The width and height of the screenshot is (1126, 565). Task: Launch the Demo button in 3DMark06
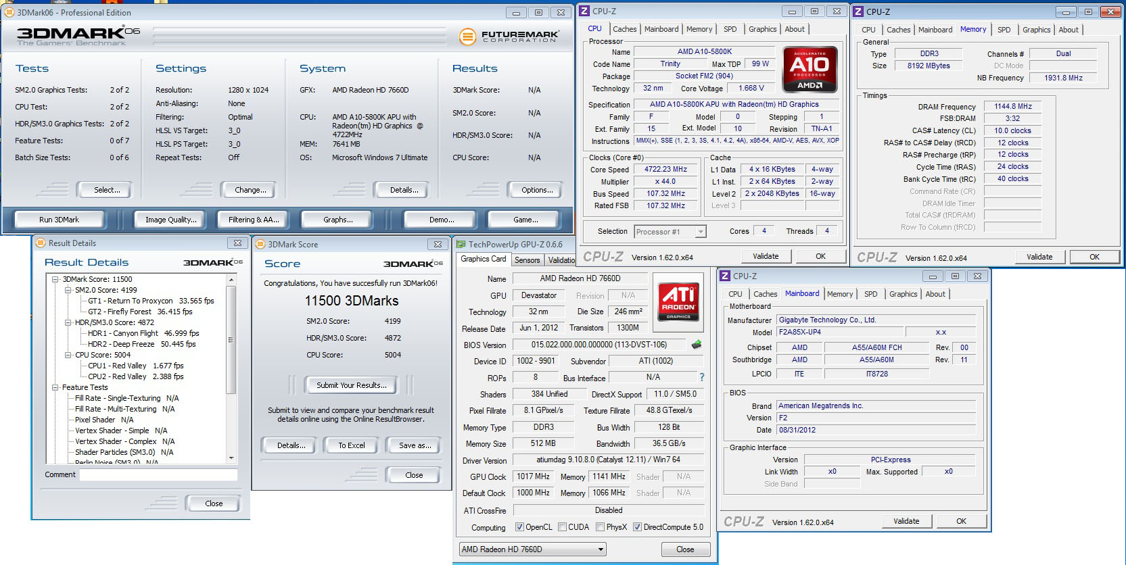pos(442,220)
